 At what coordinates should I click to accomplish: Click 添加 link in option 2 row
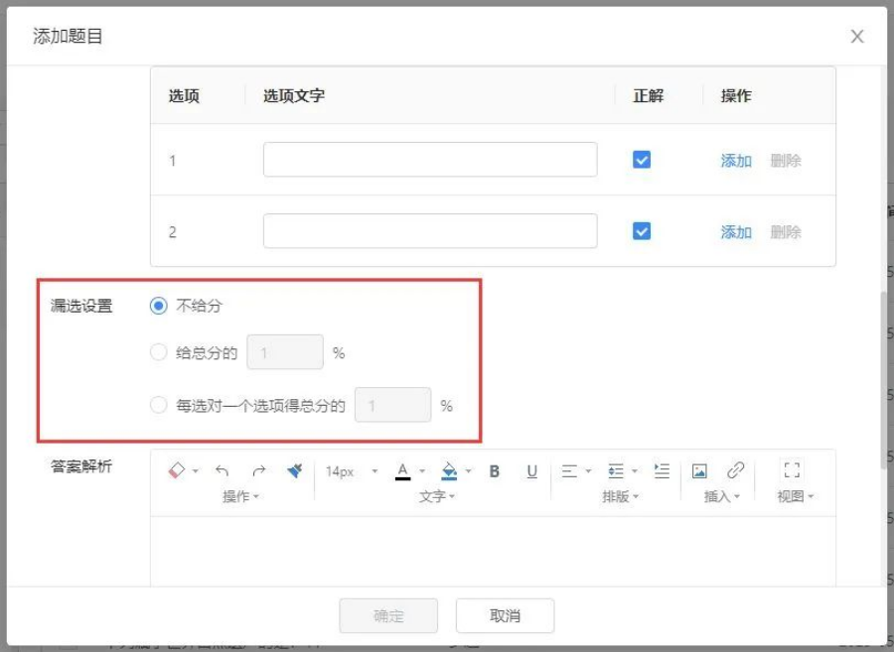pyautogui.click(x=736, y=232)
